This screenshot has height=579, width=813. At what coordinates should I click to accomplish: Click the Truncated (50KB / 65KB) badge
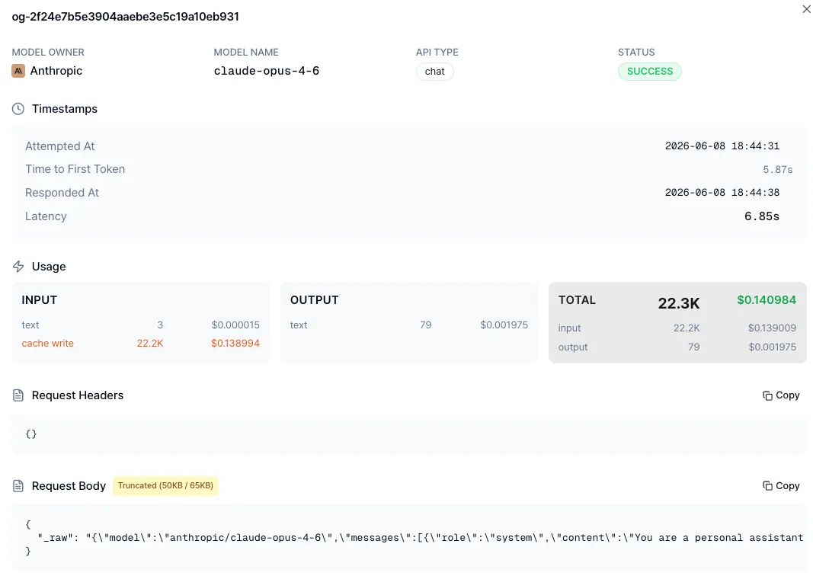165,486
